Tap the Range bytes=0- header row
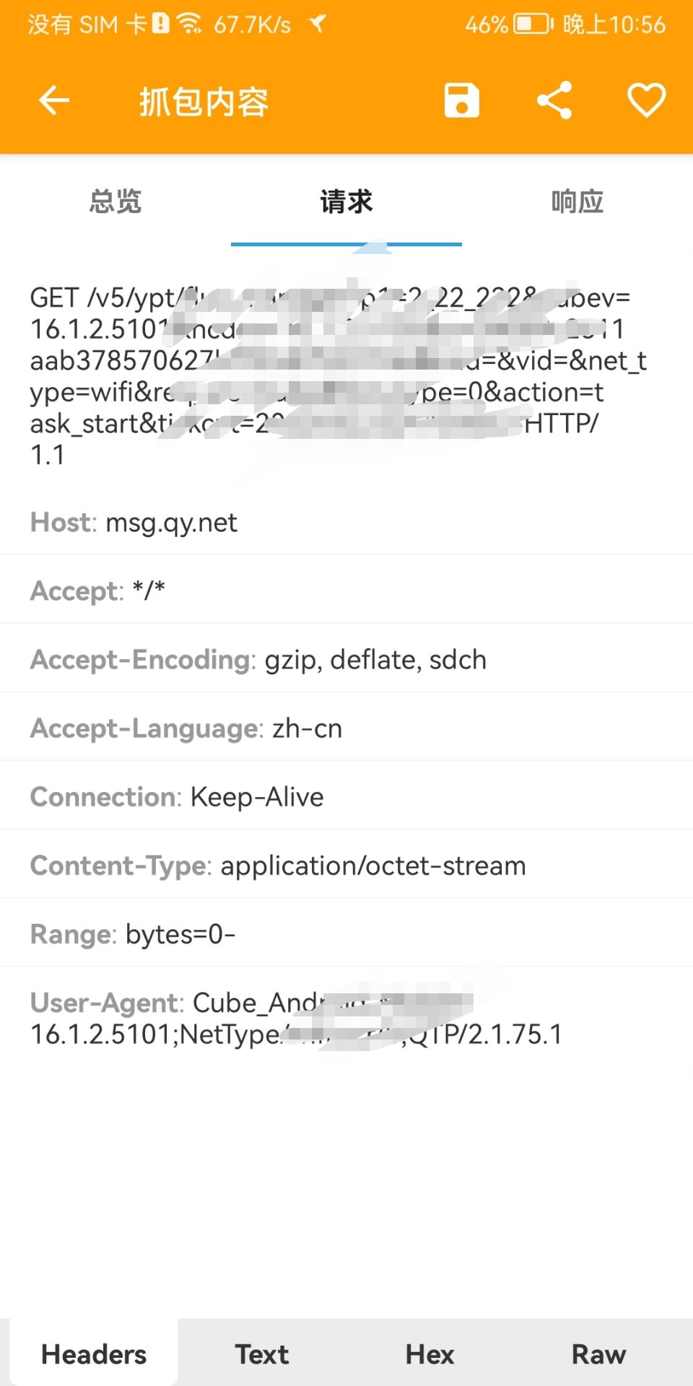This screenshot has width=693, height=1386. [x=132, y=933]
